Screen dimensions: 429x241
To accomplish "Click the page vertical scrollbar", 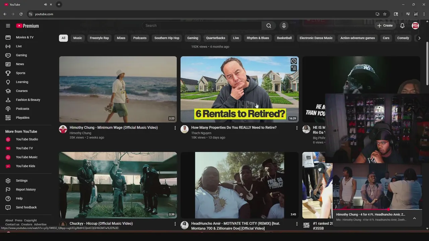I will tap(427, 64).
